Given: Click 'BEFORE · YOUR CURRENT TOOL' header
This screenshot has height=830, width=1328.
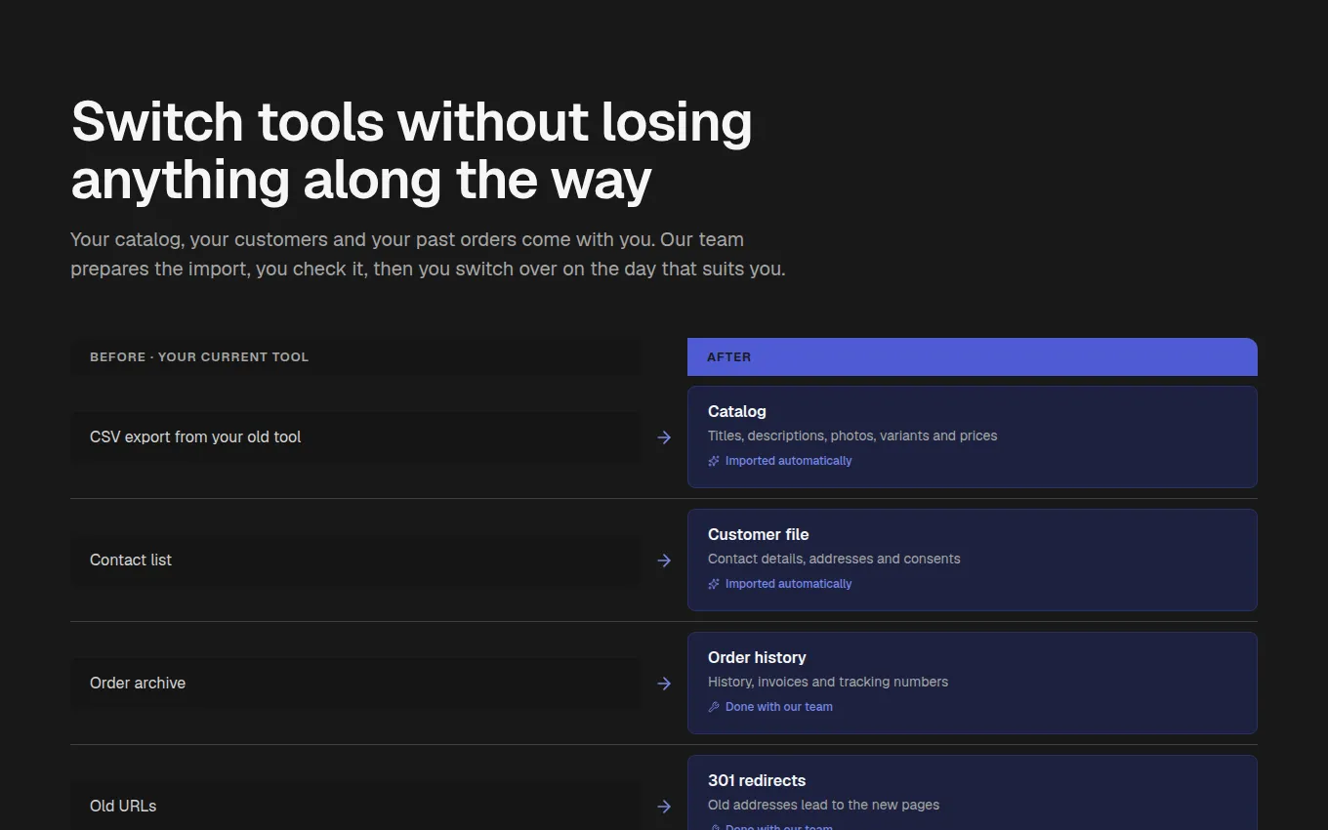Looking at the screenshot, I should (355, 356).
